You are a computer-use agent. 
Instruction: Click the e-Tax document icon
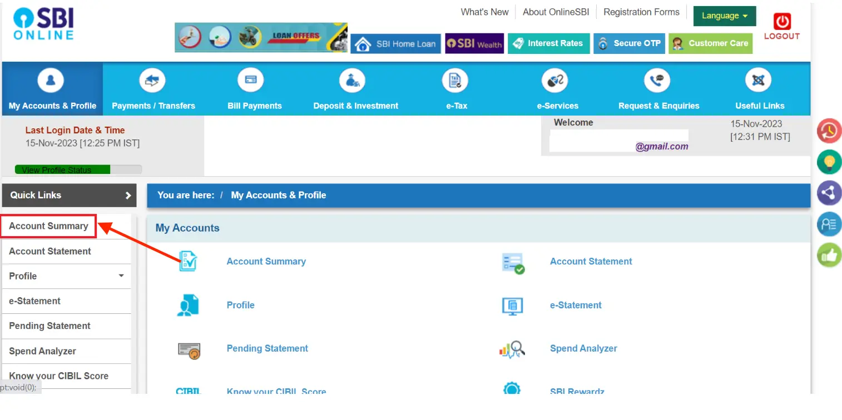pos(455,82)
